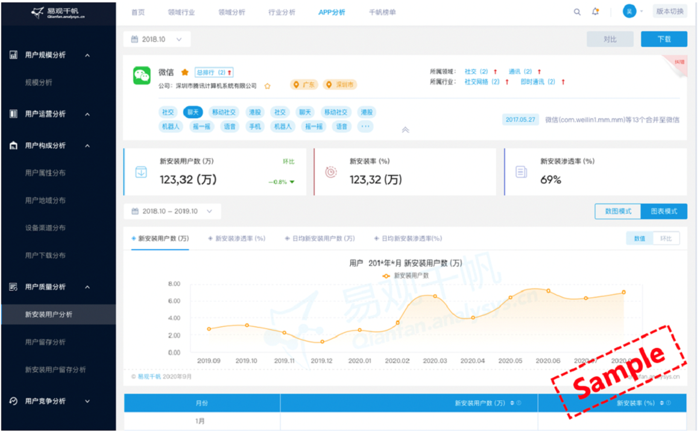
Task: Click the outlined star next to company name
Action: click(x=268, y=86)
